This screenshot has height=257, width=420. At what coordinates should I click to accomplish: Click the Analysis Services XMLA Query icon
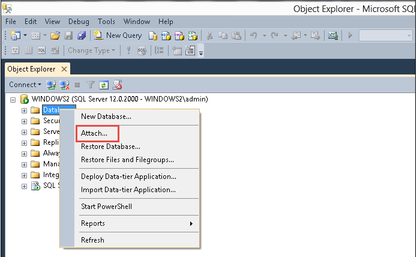pyautogui.click(x=193, y=35)
